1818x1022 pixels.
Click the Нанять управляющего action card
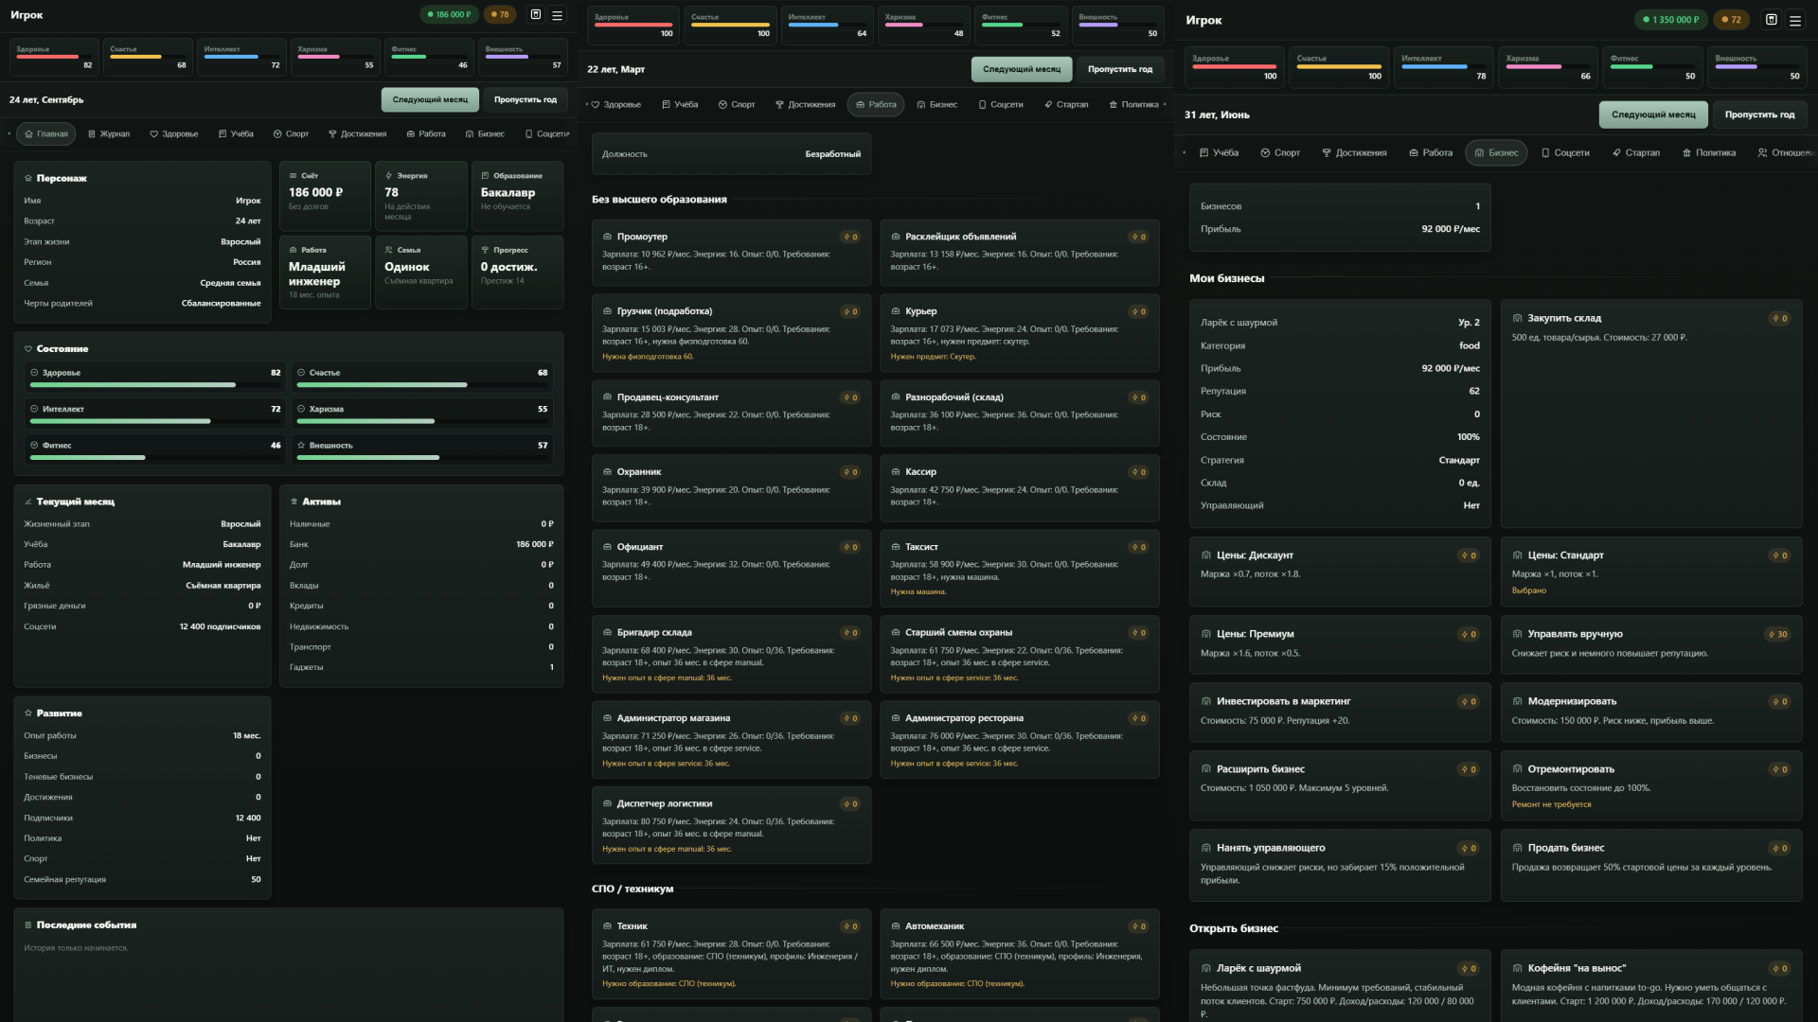1340,865
